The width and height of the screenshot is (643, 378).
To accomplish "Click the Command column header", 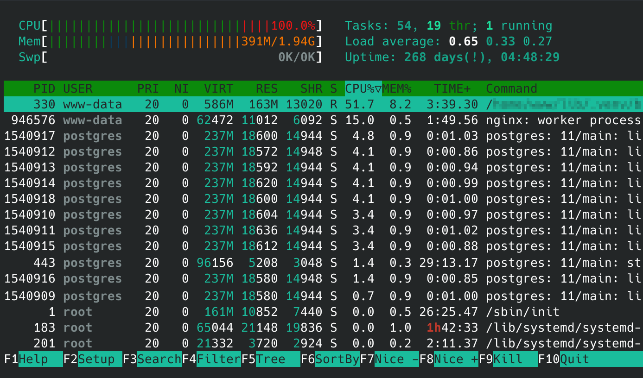I will click(x=511, y=88).
